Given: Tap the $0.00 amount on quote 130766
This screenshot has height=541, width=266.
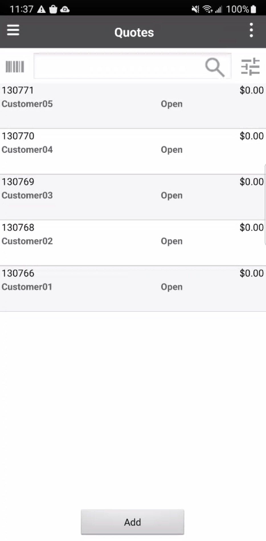Looking at the screenshot, I should 251,273.
